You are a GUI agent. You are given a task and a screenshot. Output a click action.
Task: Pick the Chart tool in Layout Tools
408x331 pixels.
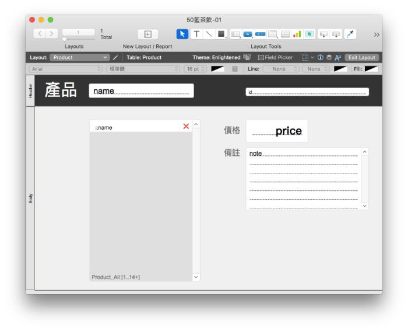point(297,34)
